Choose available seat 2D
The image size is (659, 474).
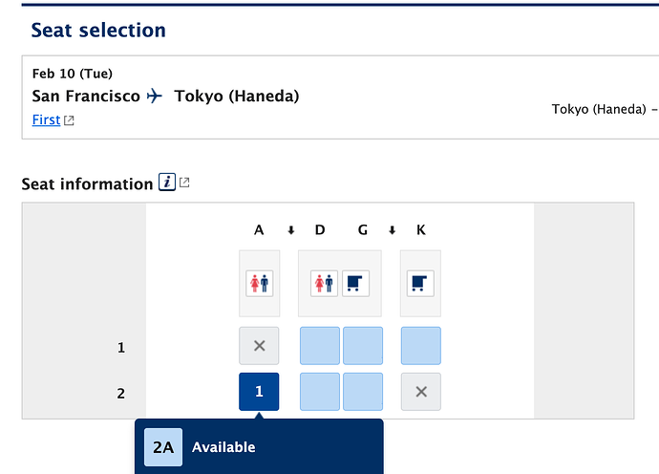tap(320, 392)
